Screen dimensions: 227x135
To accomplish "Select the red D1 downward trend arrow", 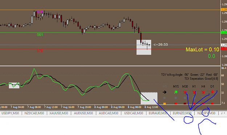I will pos(212,92).
